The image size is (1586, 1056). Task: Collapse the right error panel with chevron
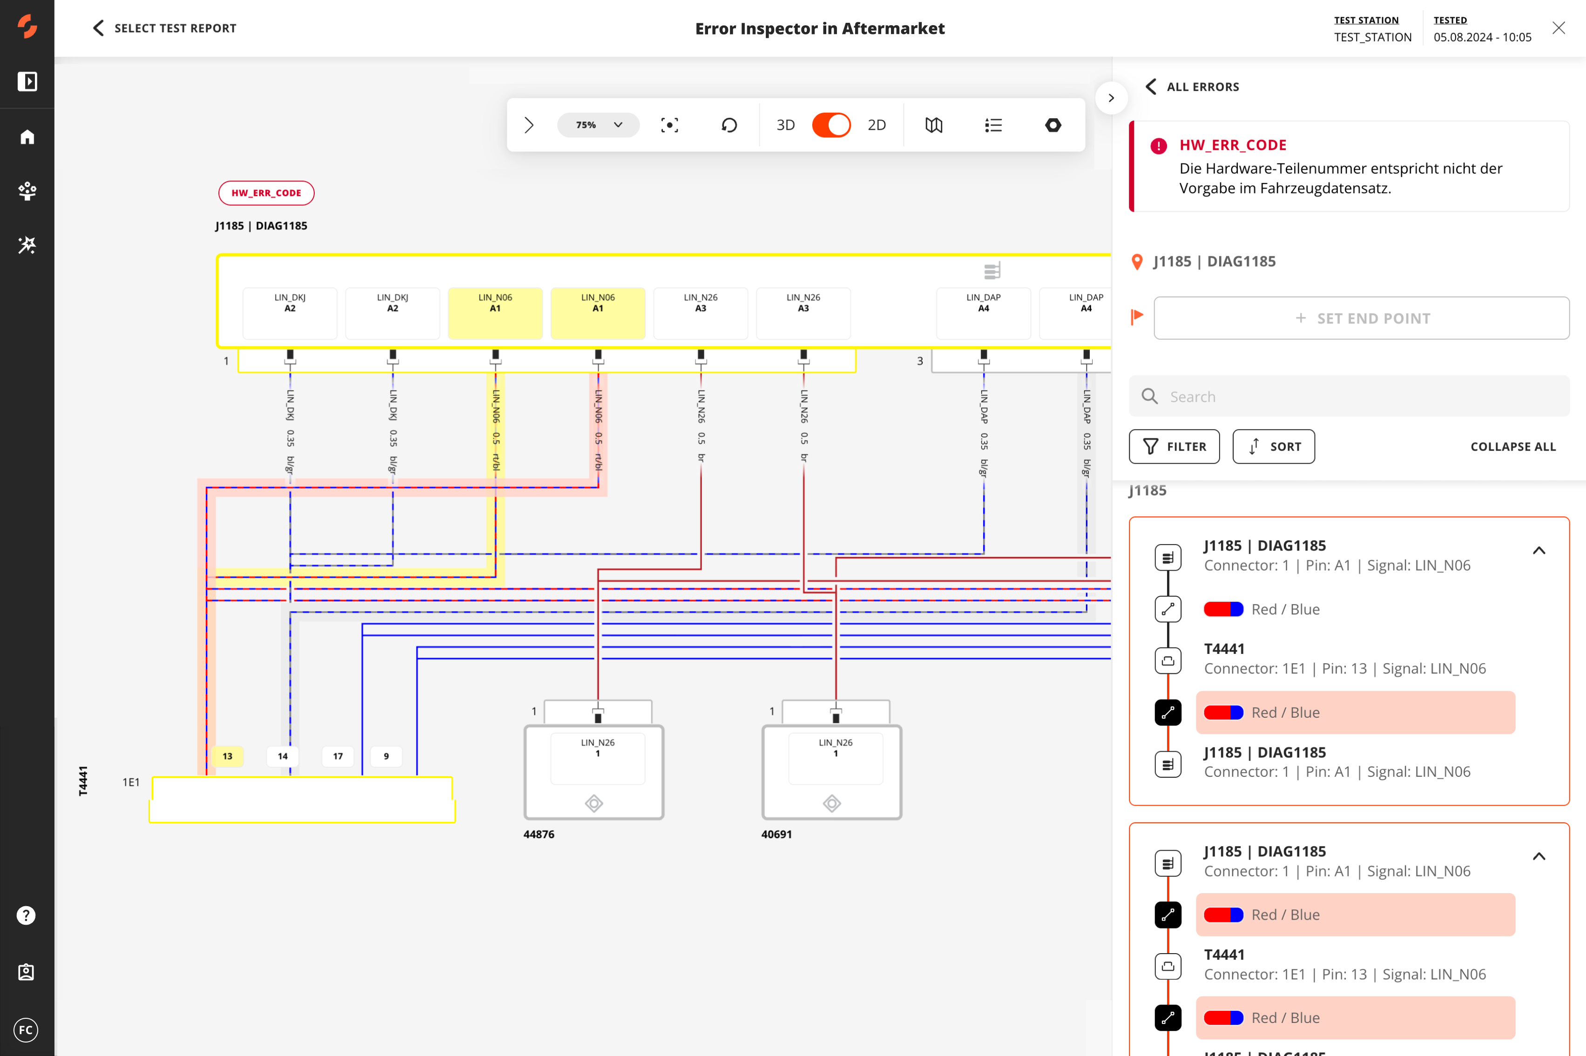[x=1111, y=98]
